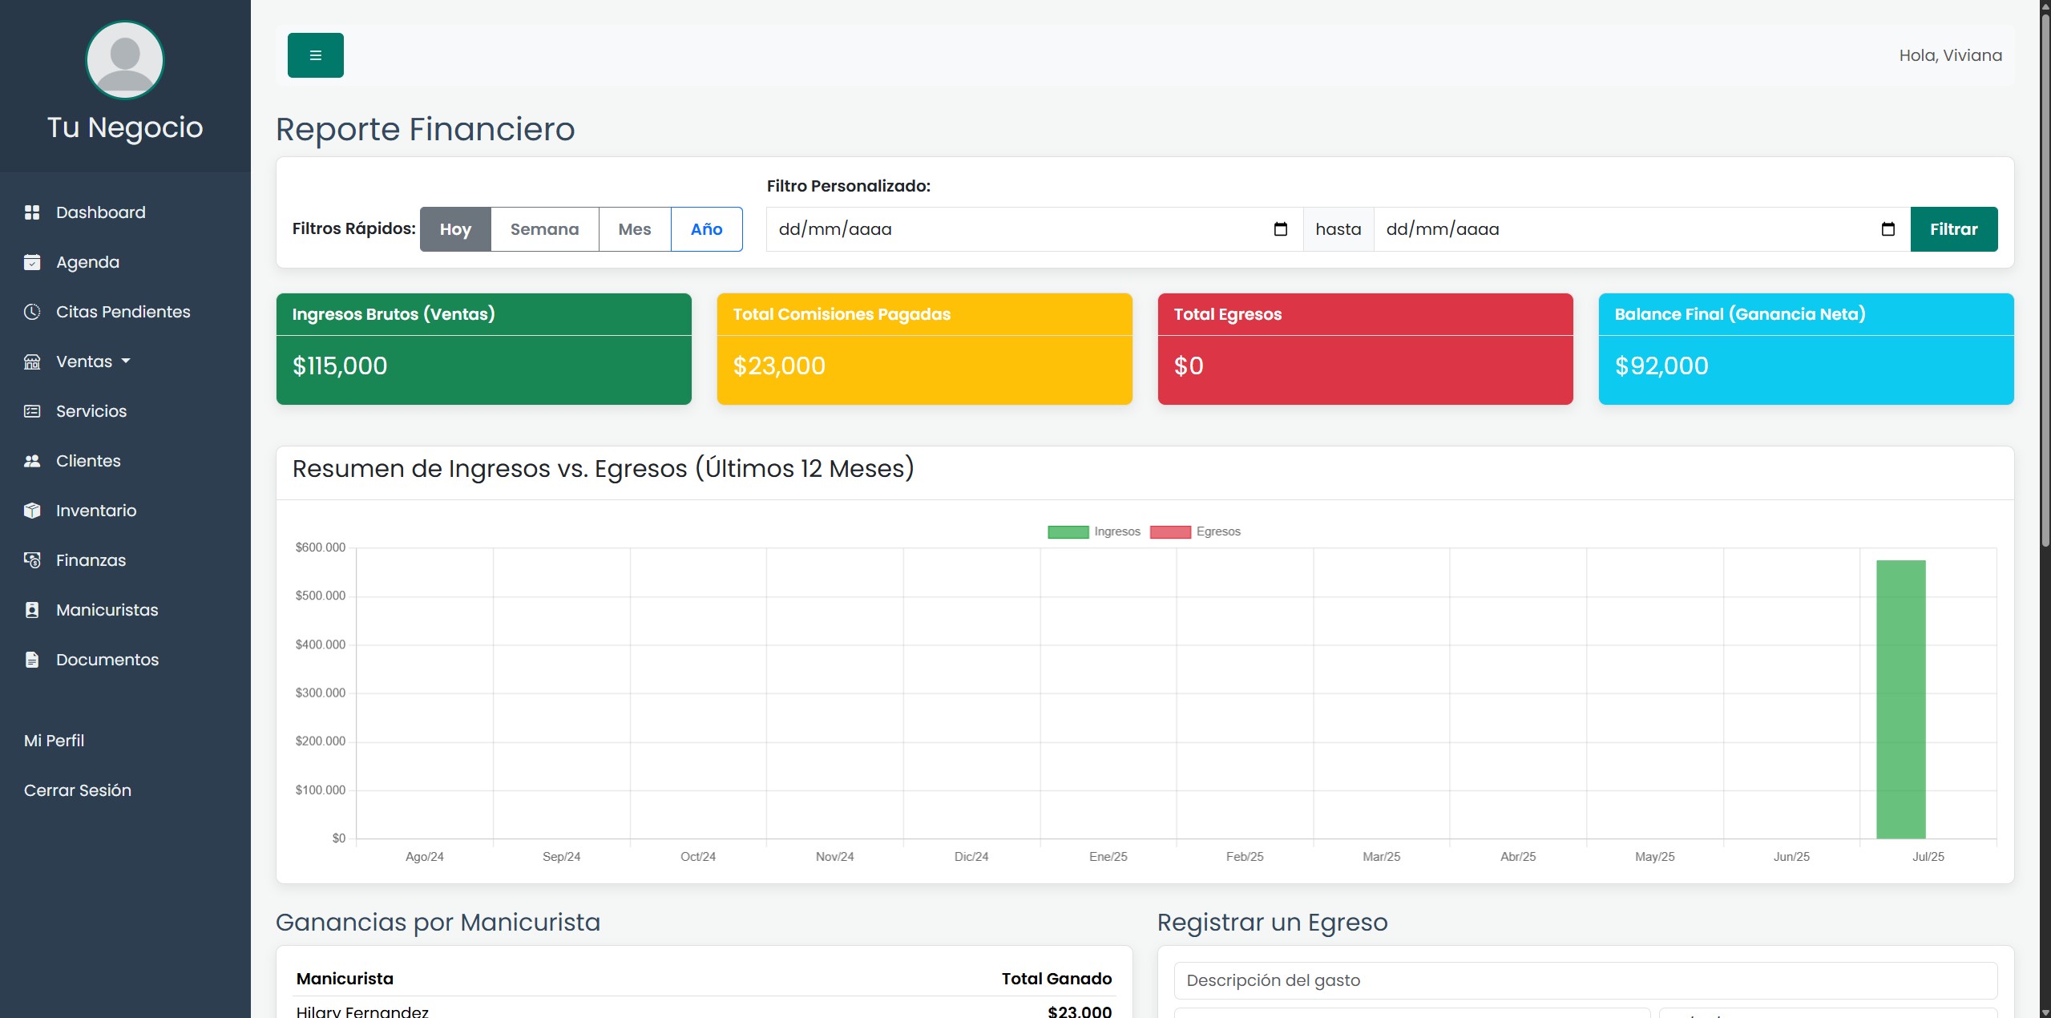2051x1018 pixels.
Task: Select the Año quick filter
Action: point(707,229)
